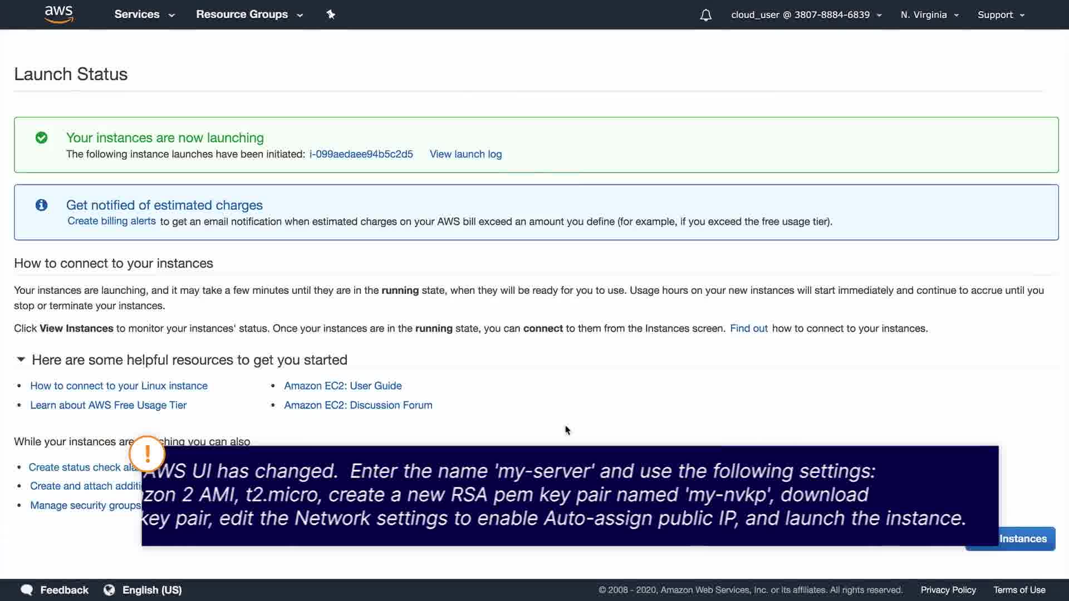Click Create billing alerts link
This screenshot has width=1069, height=601.
(111, 221)
